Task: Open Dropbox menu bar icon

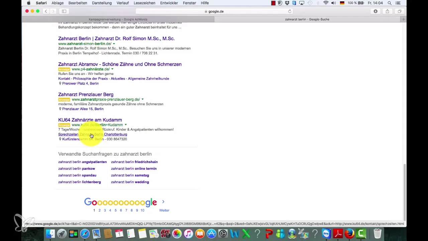Action: 287,3
